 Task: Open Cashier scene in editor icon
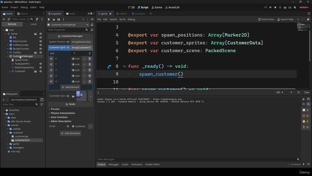tap(36, 52)
